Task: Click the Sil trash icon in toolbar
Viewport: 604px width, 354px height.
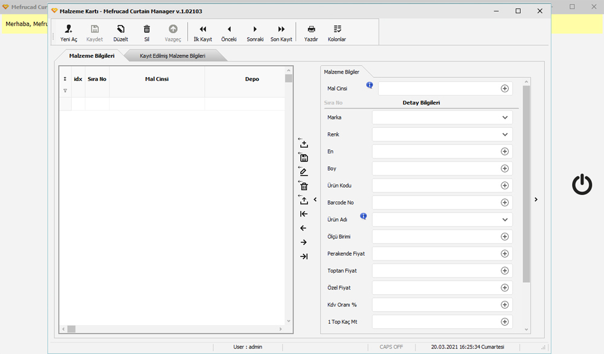Action: [147, 29]
